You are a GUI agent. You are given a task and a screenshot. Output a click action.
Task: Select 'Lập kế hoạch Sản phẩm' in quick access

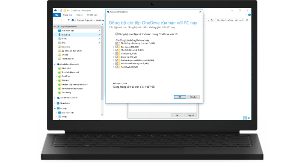point(71,51)
